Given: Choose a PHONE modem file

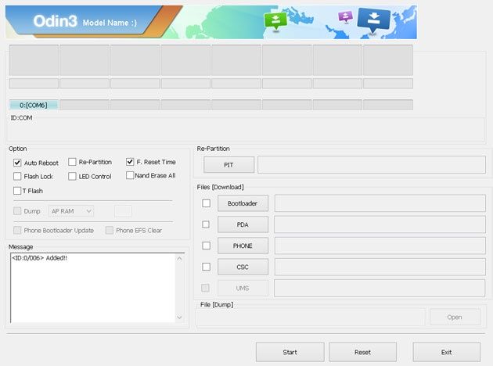Looking at the screenshot, I should click(x=243, y=246).
